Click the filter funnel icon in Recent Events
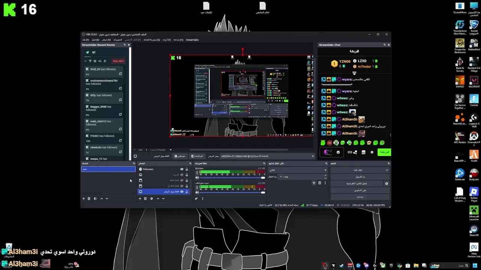Image resolution: width=481 pixels, height=270 pixels. pyautogui.click(x=90, y=61)
